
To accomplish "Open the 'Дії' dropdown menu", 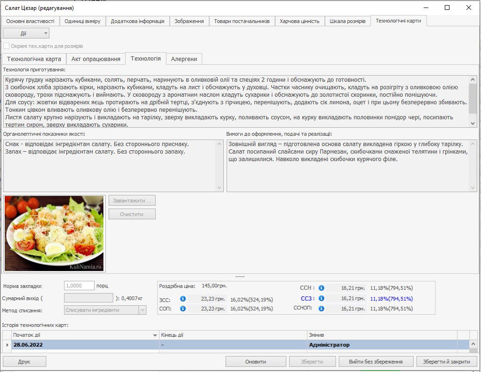I will click(26, 33).
